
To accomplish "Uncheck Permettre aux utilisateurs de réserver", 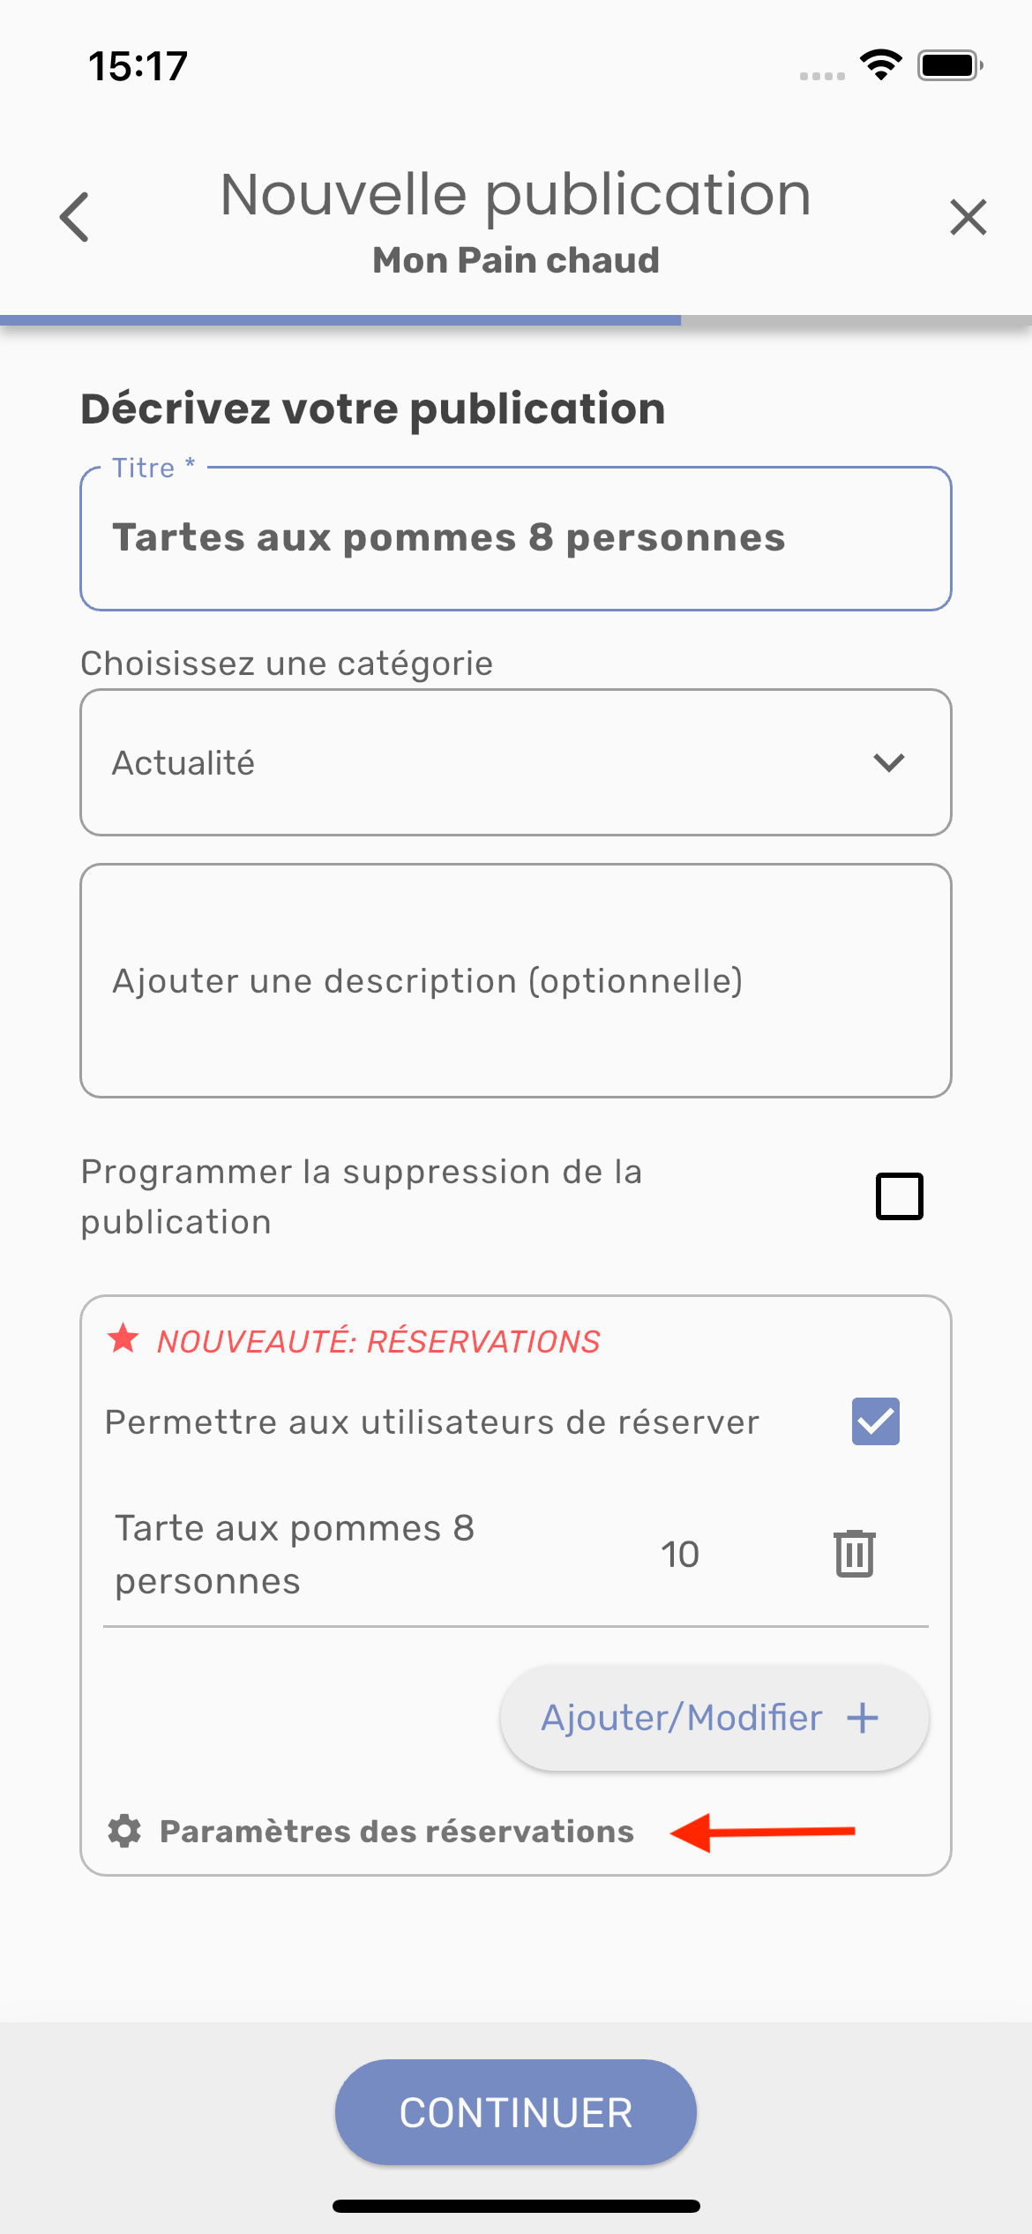I will point(875,1421).
